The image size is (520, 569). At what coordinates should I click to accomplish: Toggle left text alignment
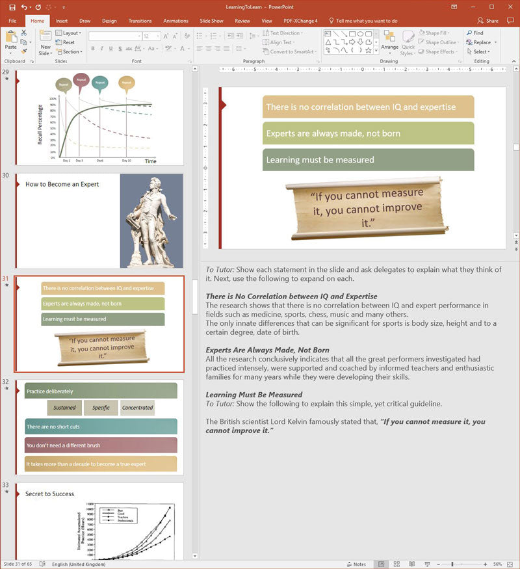point(199,48)
